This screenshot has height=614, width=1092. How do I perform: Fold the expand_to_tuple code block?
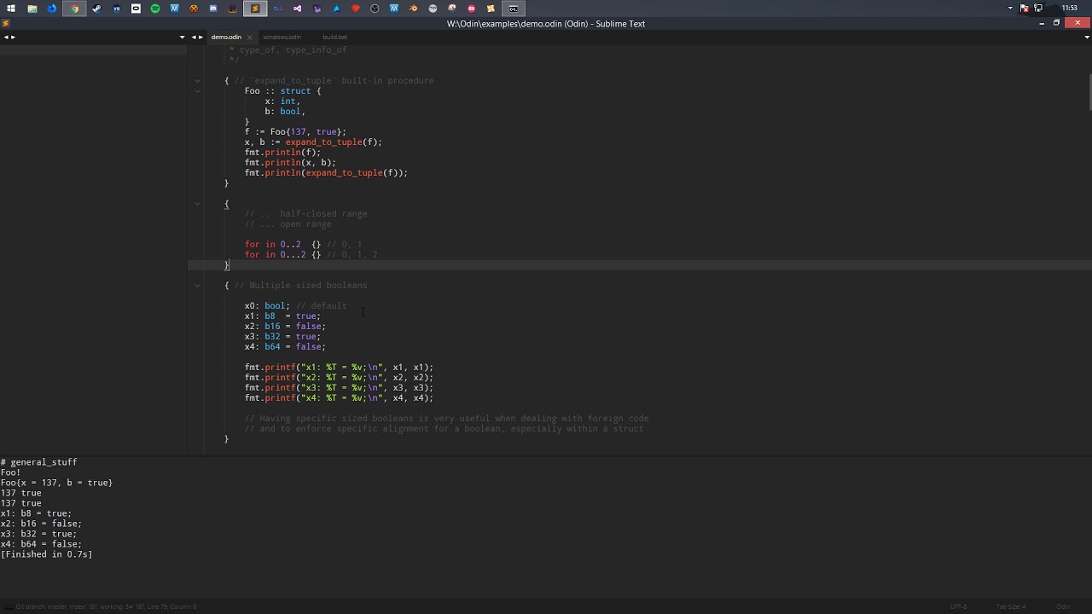point(197,81)
